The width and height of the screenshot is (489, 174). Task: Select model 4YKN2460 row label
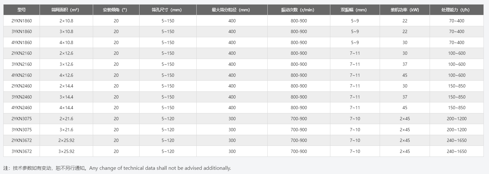tap(21, 108)
